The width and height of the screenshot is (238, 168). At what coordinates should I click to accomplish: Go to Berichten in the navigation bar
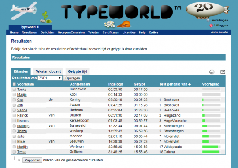pos(47,32)
